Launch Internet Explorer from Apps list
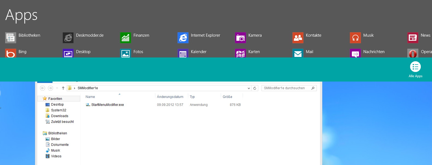 tap(183, 38)
